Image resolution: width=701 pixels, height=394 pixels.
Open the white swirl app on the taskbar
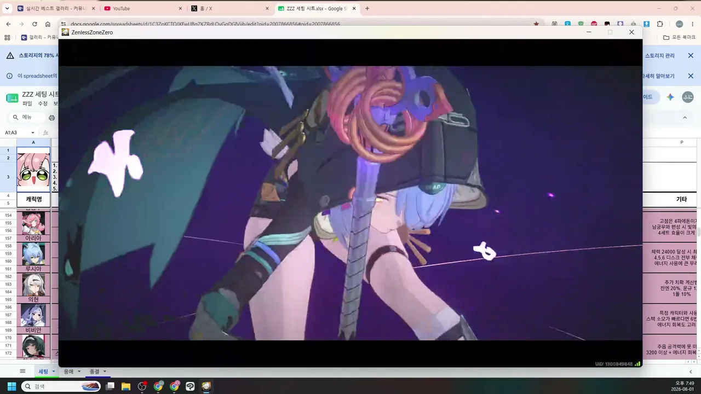190,386
